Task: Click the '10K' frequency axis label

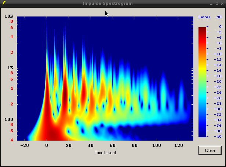Action: 9,16
